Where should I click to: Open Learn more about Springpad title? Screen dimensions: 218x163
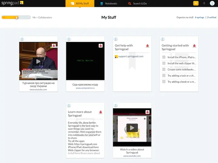tap(80, 114)
